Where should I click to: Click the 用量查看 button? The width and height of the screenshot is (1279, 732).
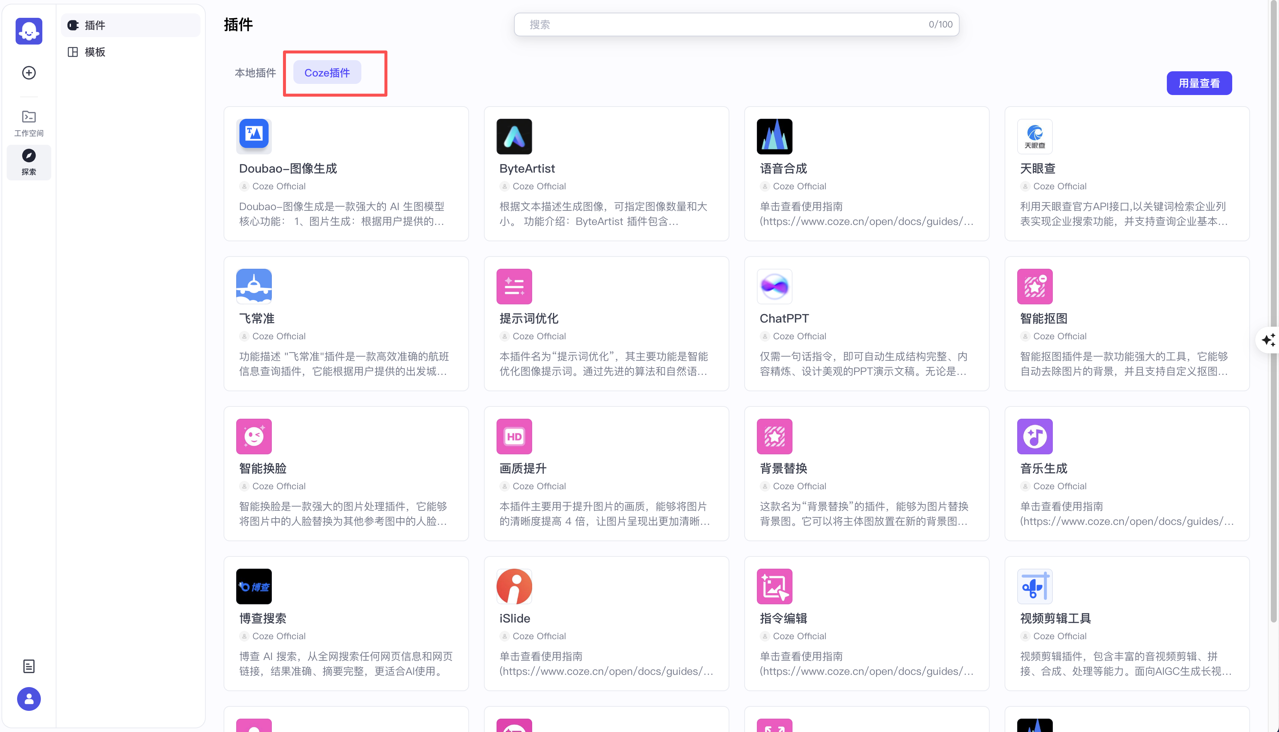pos(1199,83)
